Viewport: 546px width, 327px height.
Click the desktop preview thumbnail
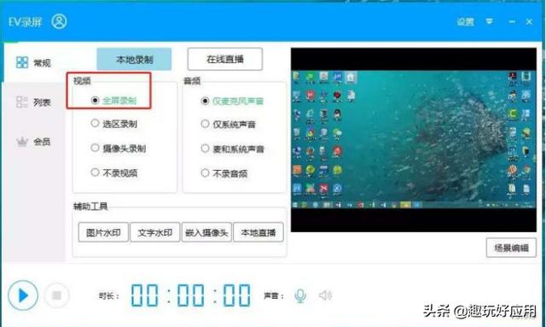pos(414,140)
